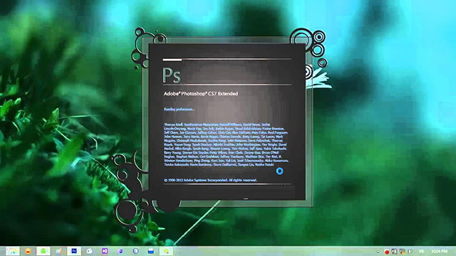This screenshot has height=256, width=456.
Task: Click the Photoshop Ps taskbar icon
Action: 74,251
